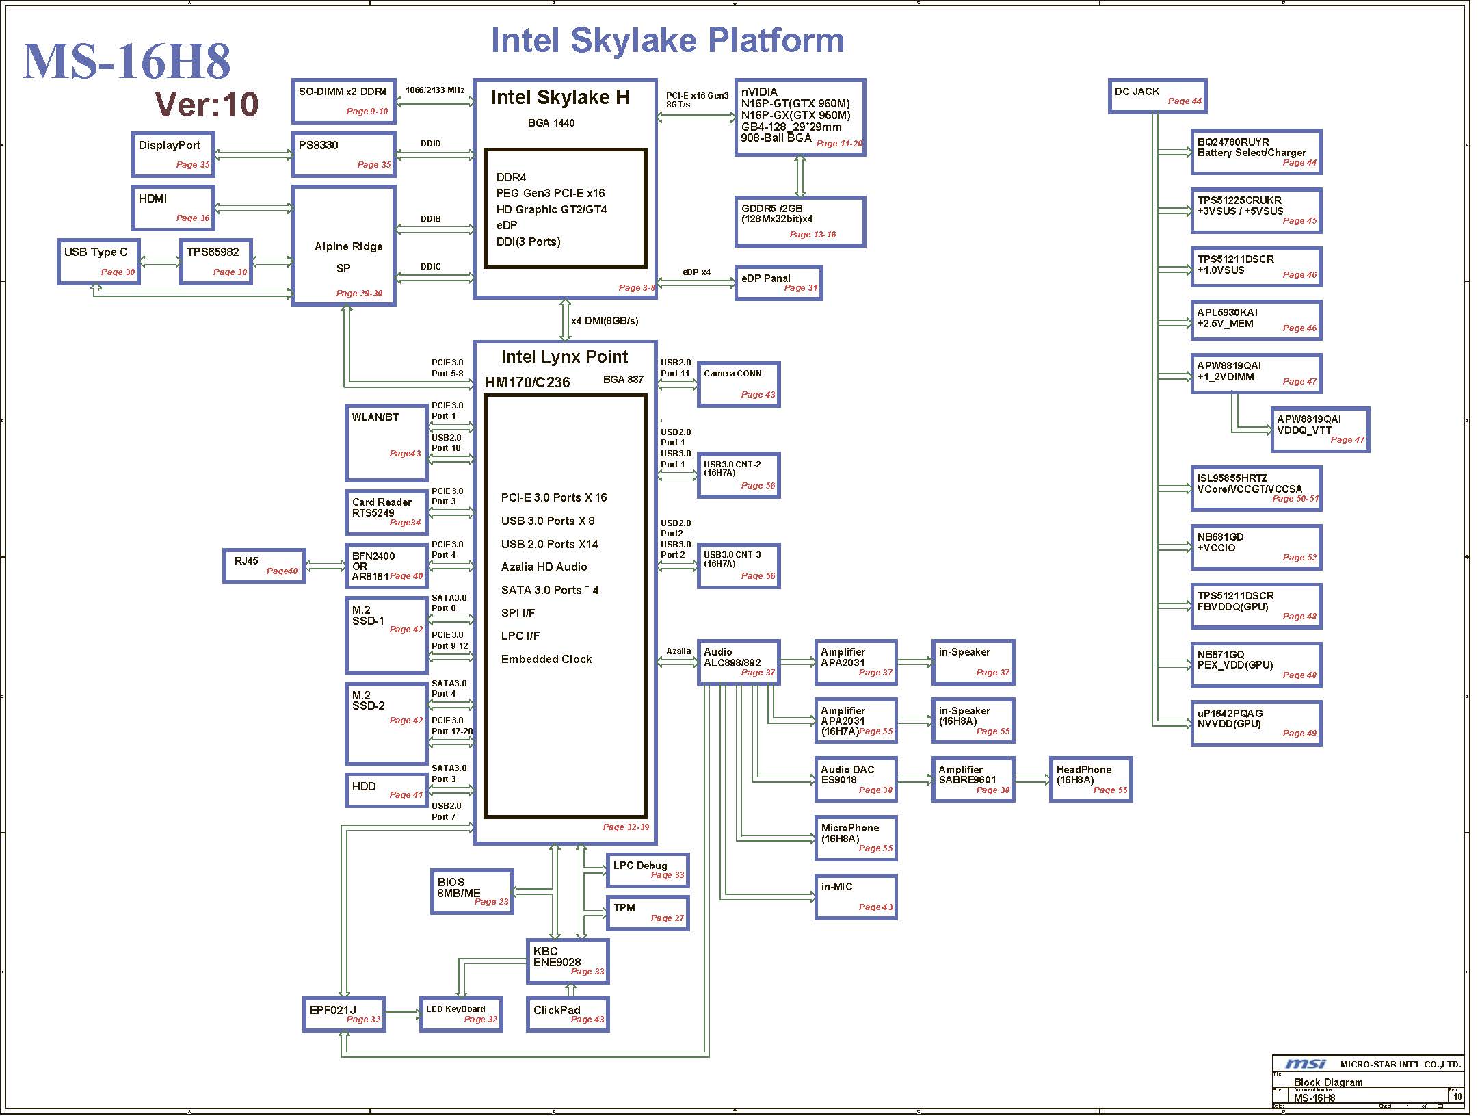This screenshot has height=1116, width=1480.
Task: Click "Block Diagram" in the title block
Action: 1328,1082
